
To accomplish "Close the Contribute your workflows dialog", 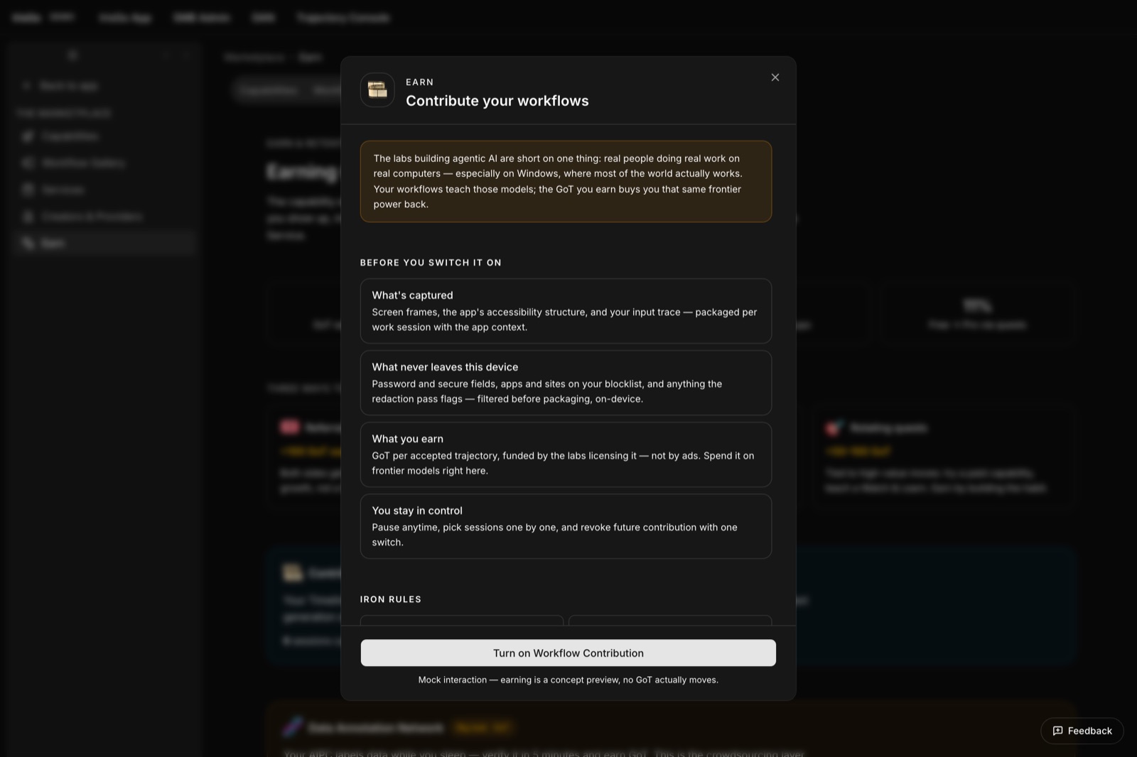I will (775, 77).
